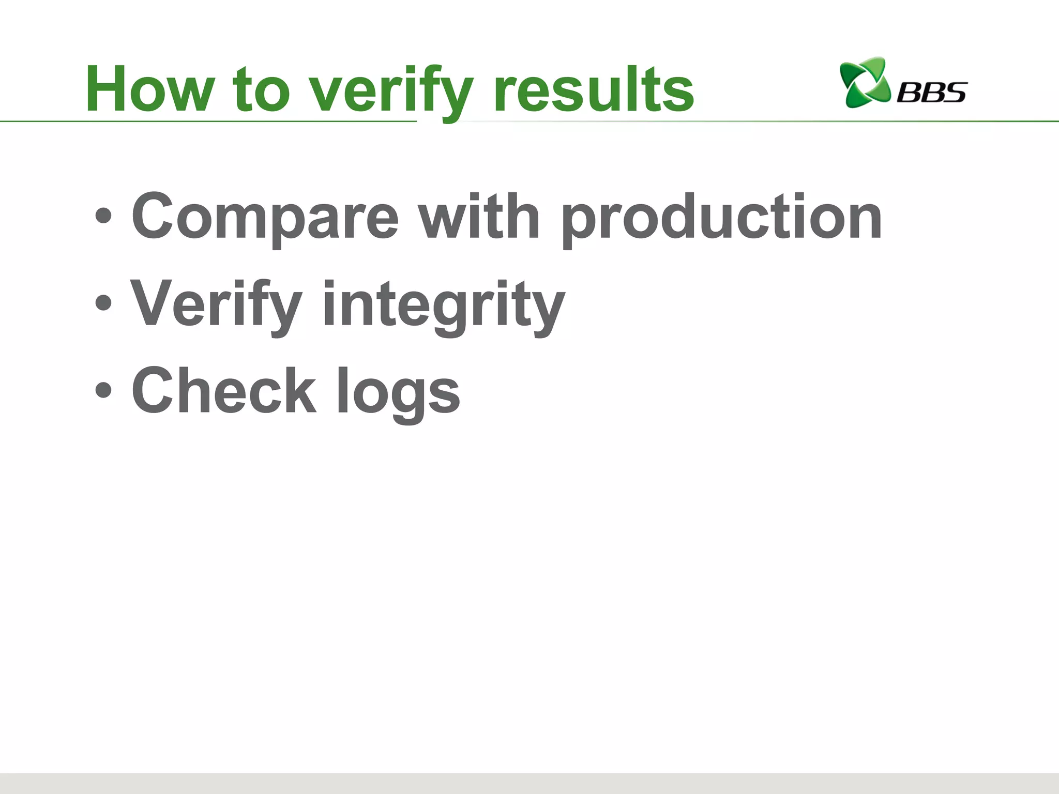Click the word with in first bullet
The width and height of the screenshot is (1059, 794).
coord(479,216)
